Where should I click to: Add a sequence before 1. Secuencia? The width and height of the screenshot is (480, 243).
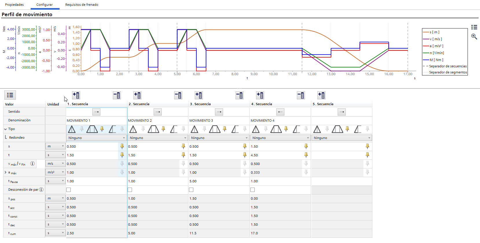pos(76,95)
